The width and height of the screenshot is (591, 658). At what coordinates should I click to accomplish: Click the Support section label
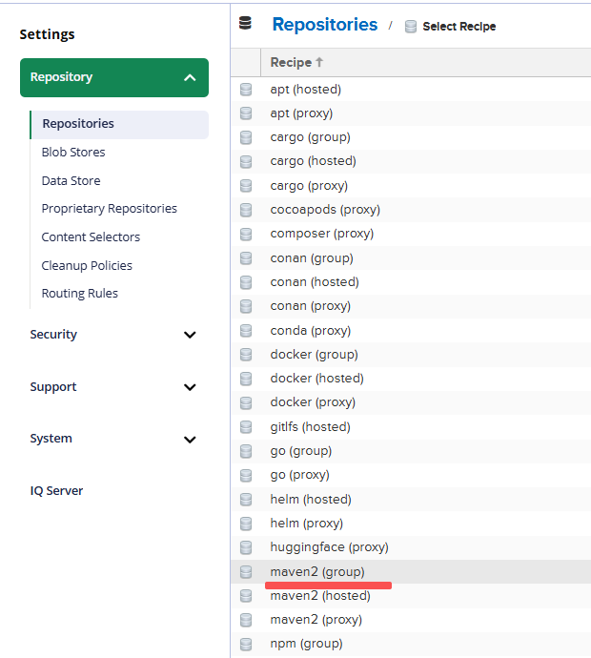[x=53, y=386]
